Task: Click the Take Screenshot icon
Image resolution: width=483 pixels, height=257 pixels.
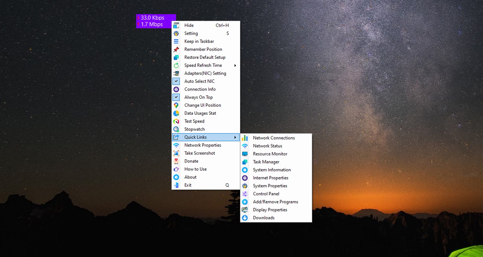Action: tap(176, 153)
